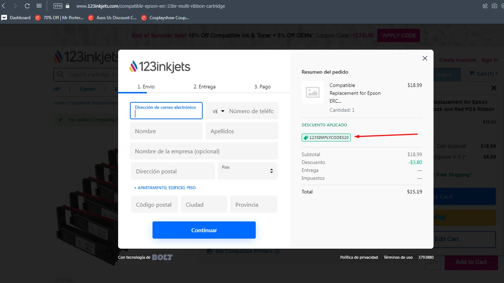This screenshot has width=504, height=283.
Task: Open the browser snapshot camera icon
Action: click(x=494, y=6)
